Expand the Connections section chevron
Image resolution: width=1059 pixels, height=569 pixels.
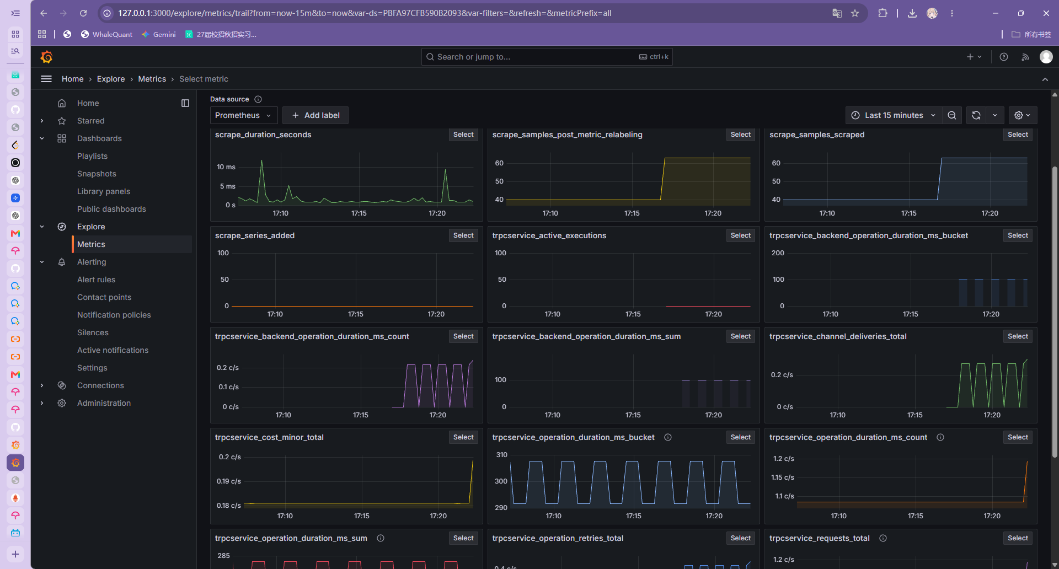point(42,385)
